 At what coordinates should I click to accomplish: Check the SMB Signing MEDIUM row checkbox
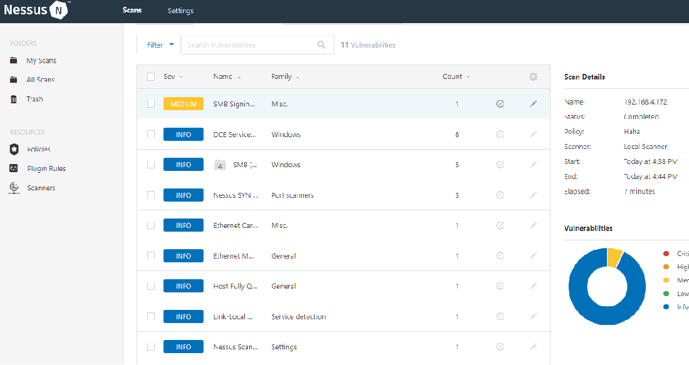(x=151, y=104)
